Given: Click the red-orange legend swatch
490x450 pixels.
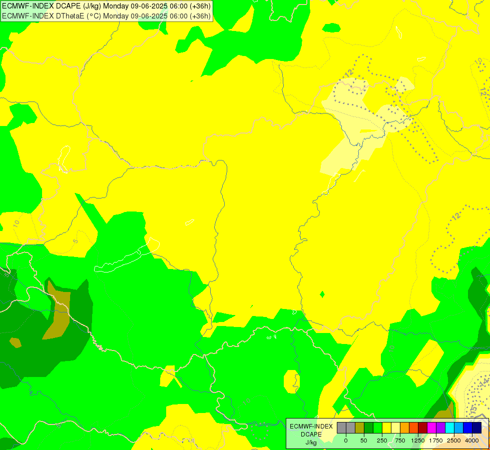Looking at the screenshot, I should (413, 428).
